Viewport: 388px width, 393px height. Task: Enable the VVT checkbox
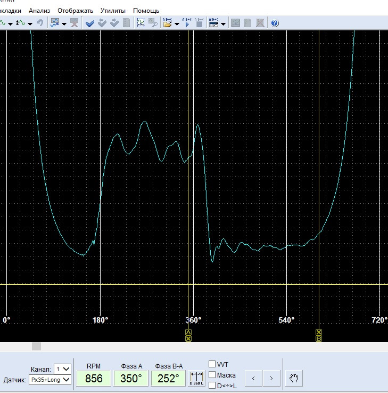click(212, 364)
